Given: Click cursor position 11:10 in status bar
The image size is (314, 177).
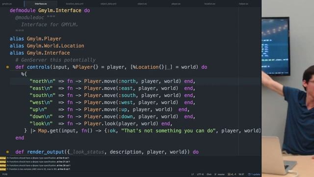Looking at the screenshot, I should click(5, 175).
